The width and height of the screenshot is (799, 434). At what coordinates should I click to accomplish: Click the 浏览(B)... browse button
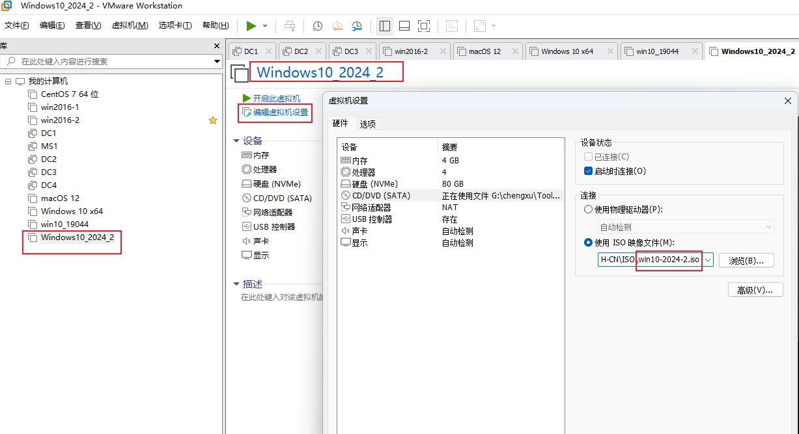(746, 260)
